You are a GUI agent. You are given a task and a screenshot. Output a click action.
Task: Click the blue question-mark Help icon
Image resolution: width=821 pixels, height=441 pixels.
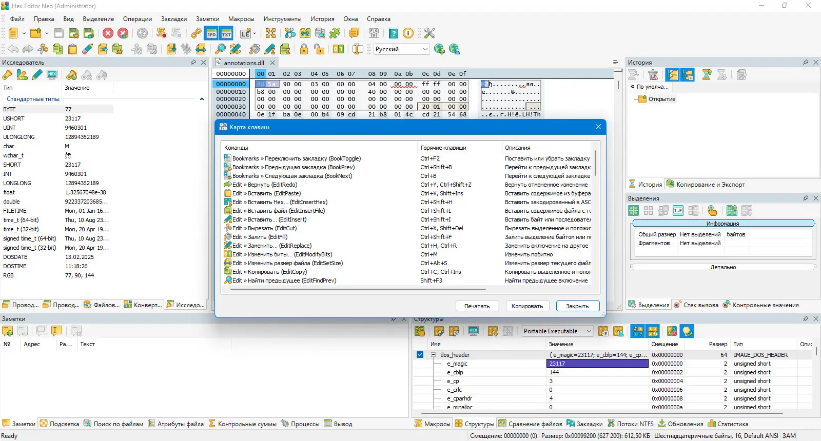[x=393, y=33]
